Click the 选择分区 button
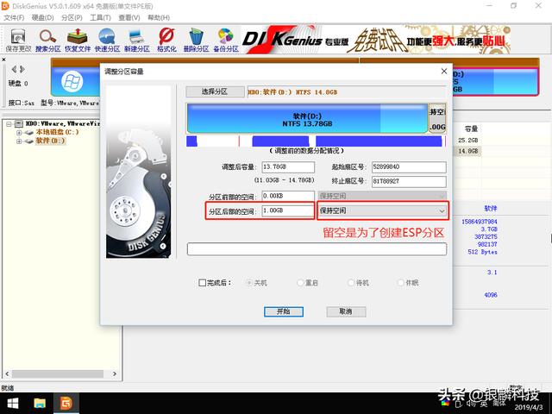This screenshot has width=552, height=414. pos(215,92)
